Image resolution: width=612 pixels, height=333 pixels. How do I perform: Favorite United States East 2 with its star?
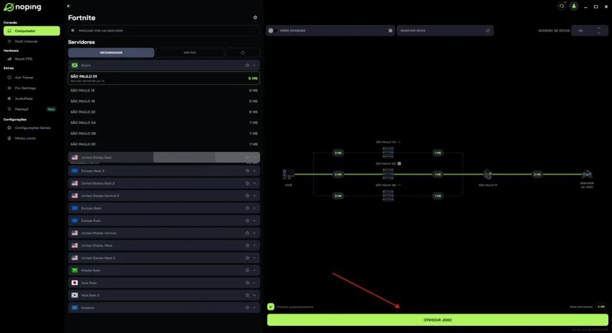[247, 184]
